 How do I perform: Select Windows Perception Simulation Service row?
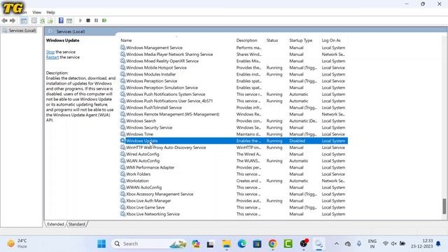pyautogui.click(x=234, y=87)
